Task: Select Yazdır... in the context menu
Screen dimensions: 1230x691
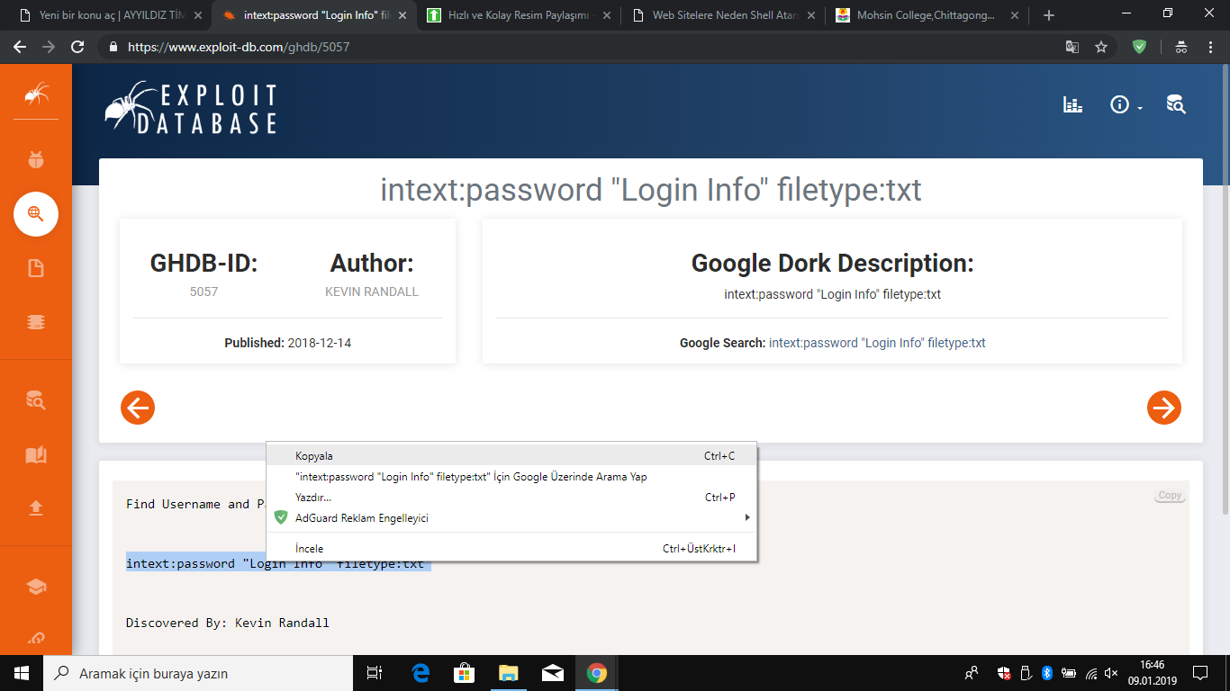Action: [x=511, y=497]
